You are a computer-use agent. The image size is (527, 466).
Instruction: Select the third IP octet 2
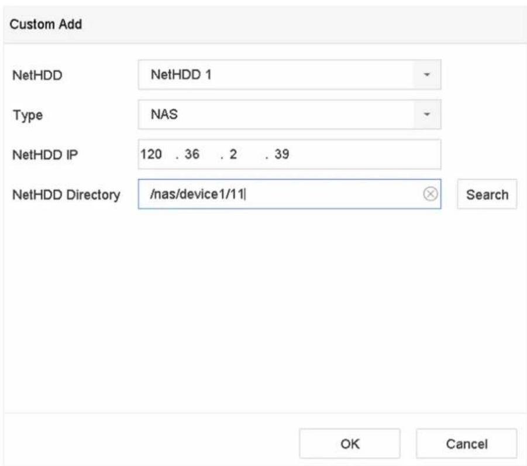(233, 154)
